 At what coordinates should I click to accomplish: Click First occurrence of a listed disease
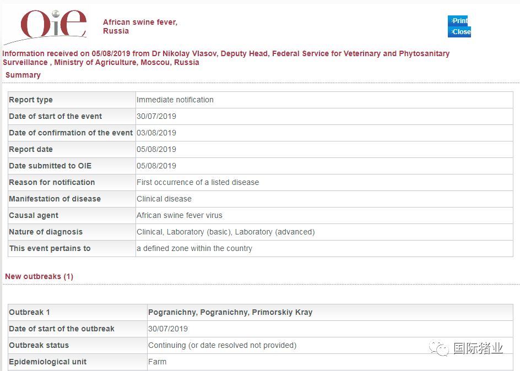pyautogui.click(x=198, y=182)
